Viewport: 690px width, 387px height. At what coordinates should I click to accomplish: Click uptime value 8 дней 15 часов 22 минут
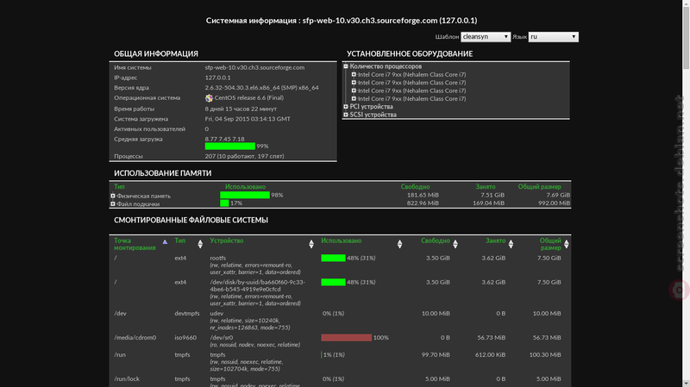tap(241, 109)
